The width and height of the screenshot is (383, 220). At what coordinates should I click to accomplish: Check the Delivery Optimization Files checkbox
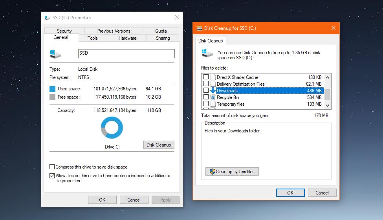click(206, 84)
